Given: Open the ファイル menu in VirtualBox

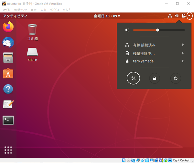Looking at the screenshot, I should point(6,10).
